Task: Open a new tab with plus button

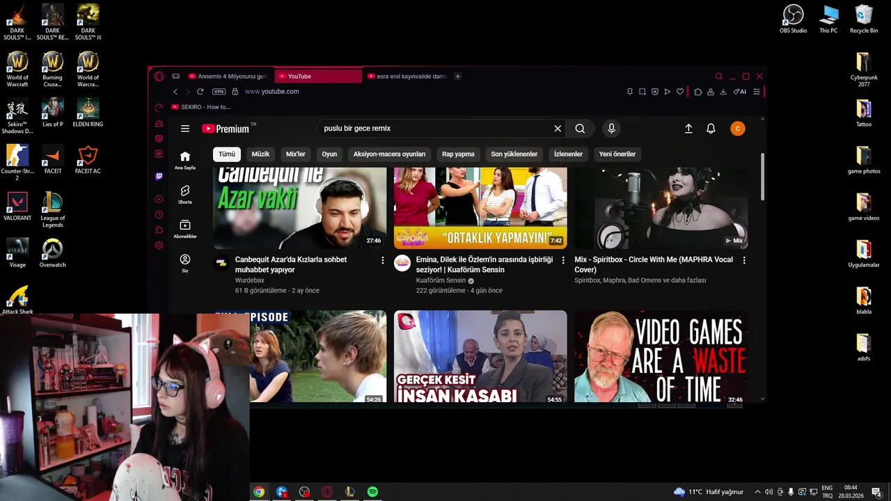Action: pyautogui.click(x=457, y=77)
